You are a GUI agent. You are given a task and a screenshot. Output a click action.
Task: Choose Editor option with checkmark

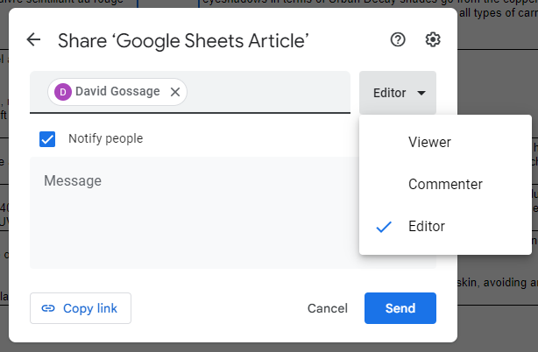click(x=445, y=227)
